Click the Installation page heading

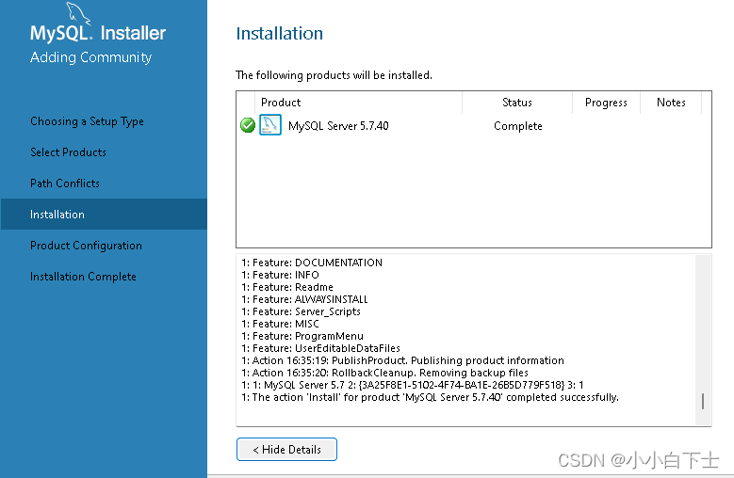click(x=280, y=34)
